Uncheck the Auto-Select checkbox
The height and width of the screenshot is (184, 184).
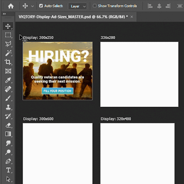pyautogui.click(x=41, y=6)
